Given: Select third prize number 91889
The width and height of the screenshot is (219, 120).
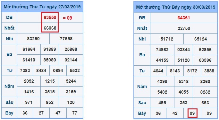Looking at the screenshot, I should pos(50,49).
